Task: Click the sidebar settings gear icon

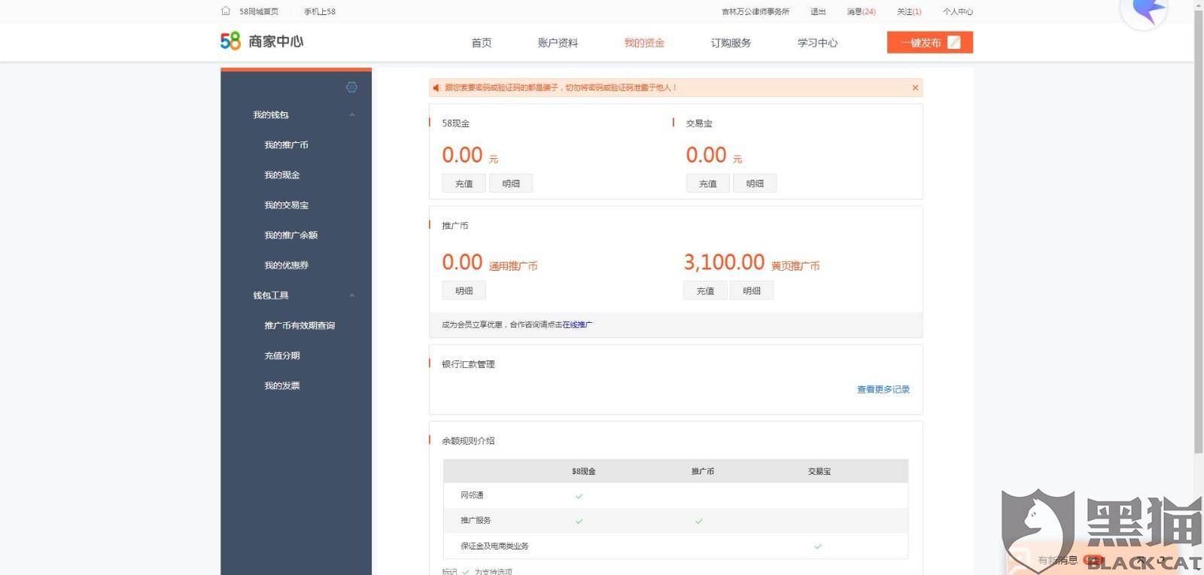Action: coord(351,87)
